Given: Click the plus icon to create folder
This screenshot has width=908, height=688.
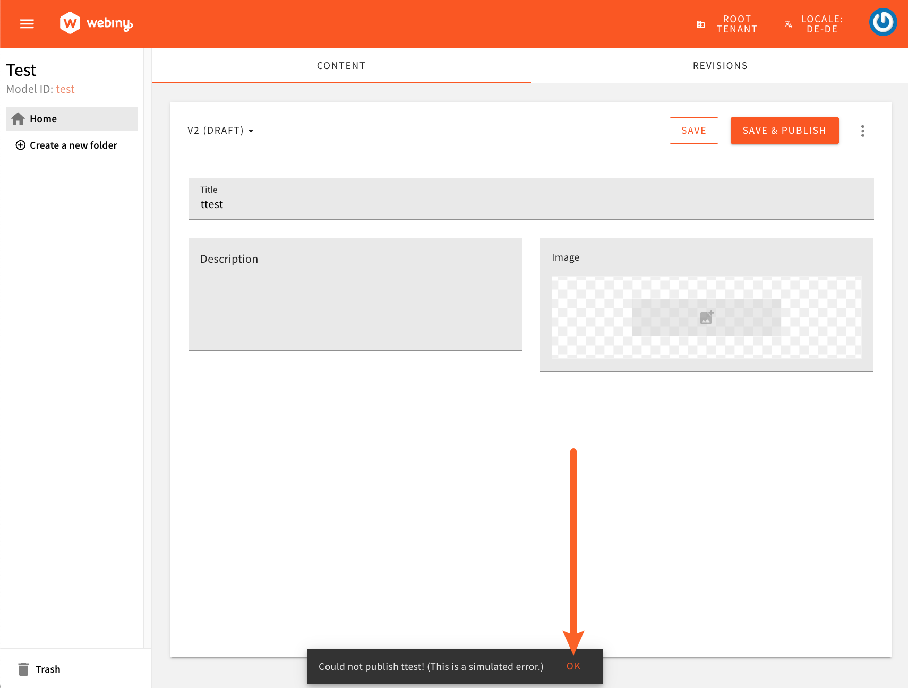Looking at the screenshot, I should coord(20,145).
